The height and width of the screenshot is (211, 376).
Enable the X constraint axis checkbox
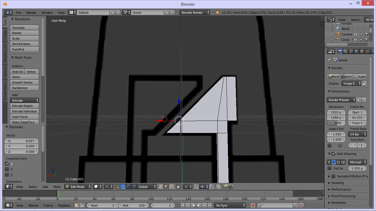(x=7, y=164)
